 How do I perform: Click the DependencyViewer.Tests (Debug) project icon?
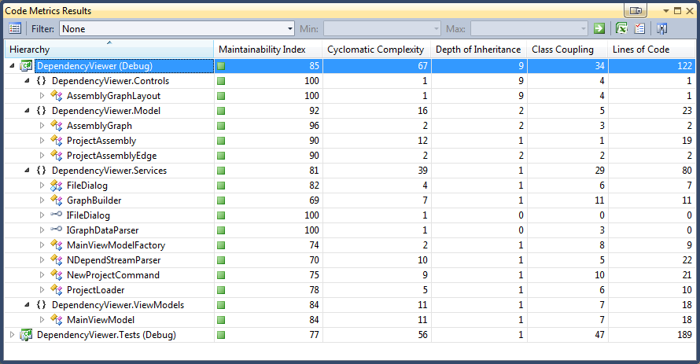[26, 335]
